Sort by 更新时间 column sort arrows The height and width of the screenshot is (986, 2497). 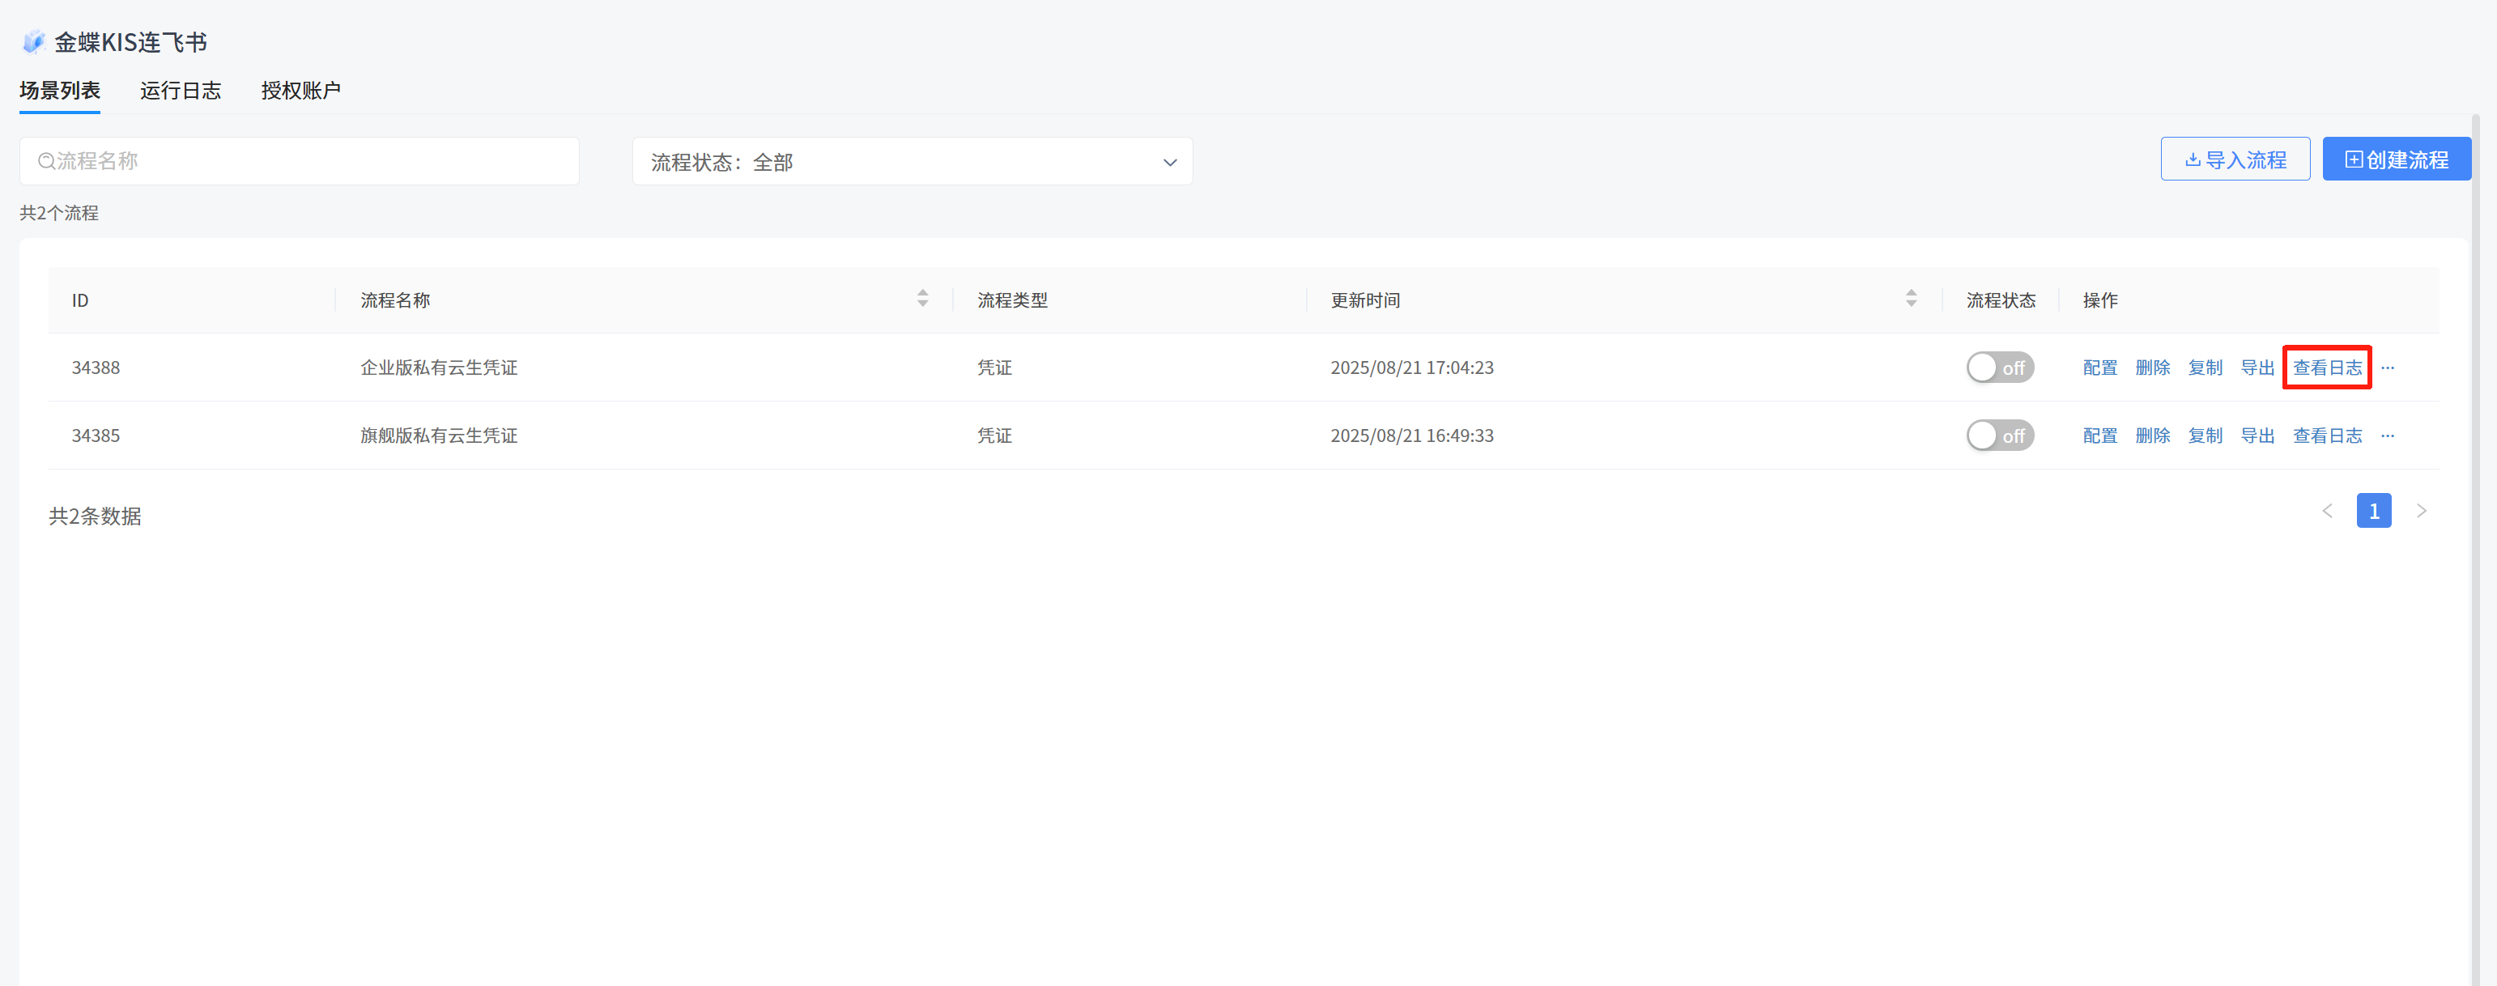(1911, 299)
